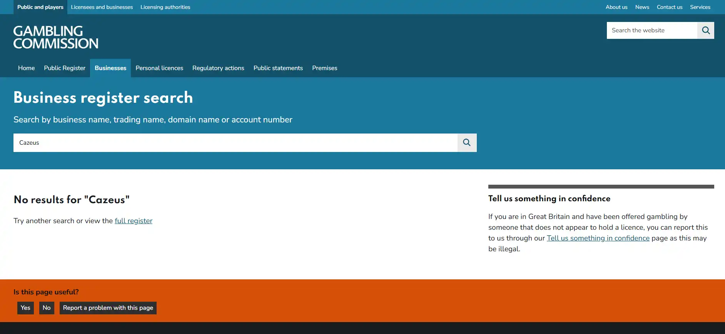Go to Personal licences
The width and height of the screenshot is (725, 334).
click(x=159, y=68)
